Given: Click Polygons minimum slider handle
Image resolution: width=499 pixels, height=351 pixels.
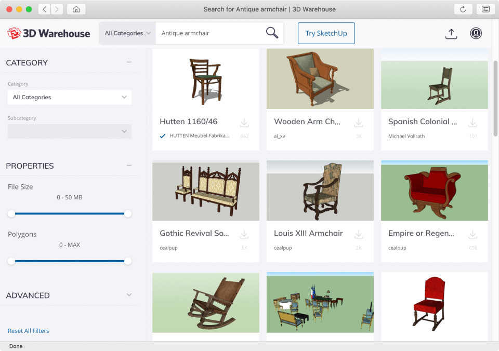Looking at the screenshot, I should click(x=11, y=261).
